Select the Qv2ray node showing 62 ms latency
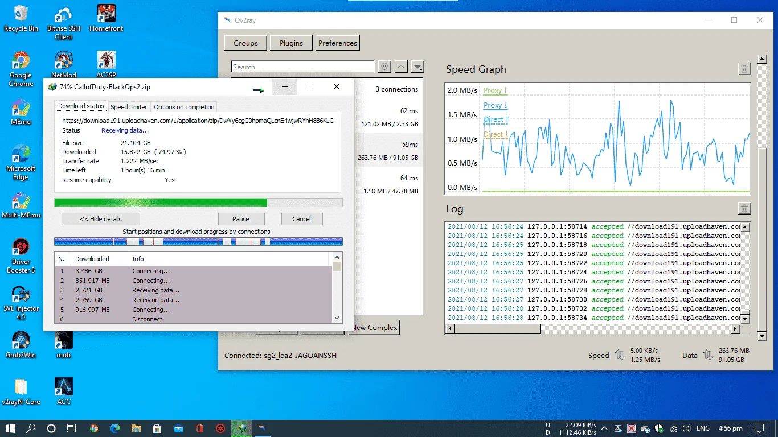This screenshot has width=778, height=437. pyautogui.click(x=388, y=117)
